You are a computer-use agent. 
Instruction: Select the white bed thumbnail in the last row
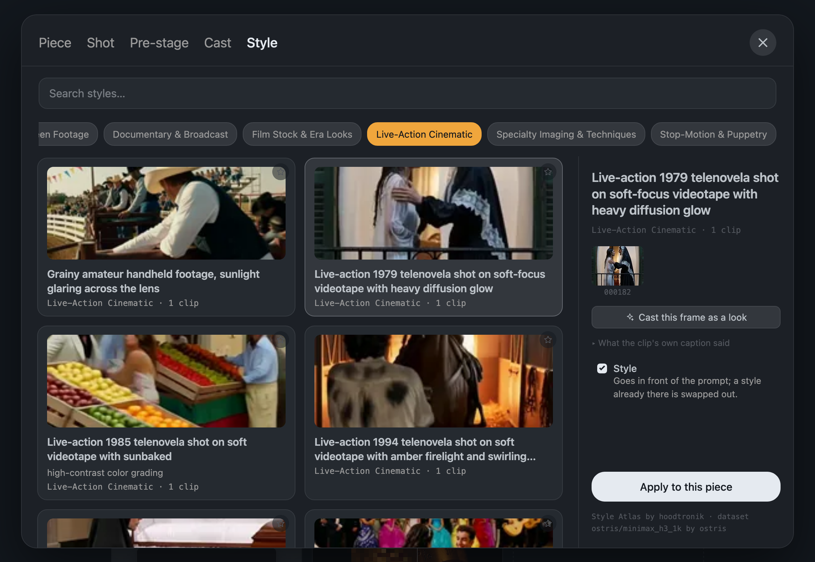tap(166, 533)
